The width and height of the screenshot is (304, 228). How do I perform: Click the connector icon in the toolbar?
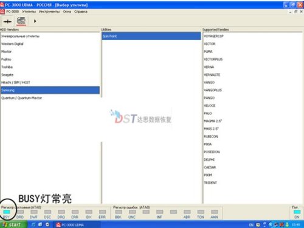(7, 21)
